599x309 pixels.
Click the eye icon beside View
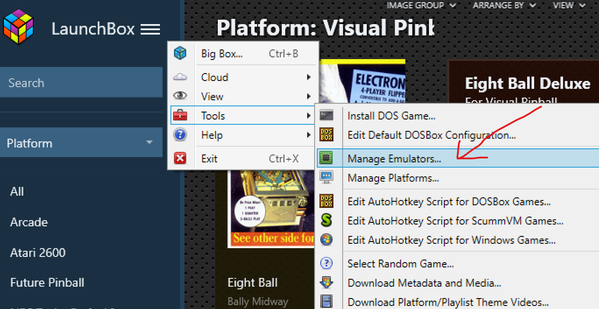tap(180, 96)
